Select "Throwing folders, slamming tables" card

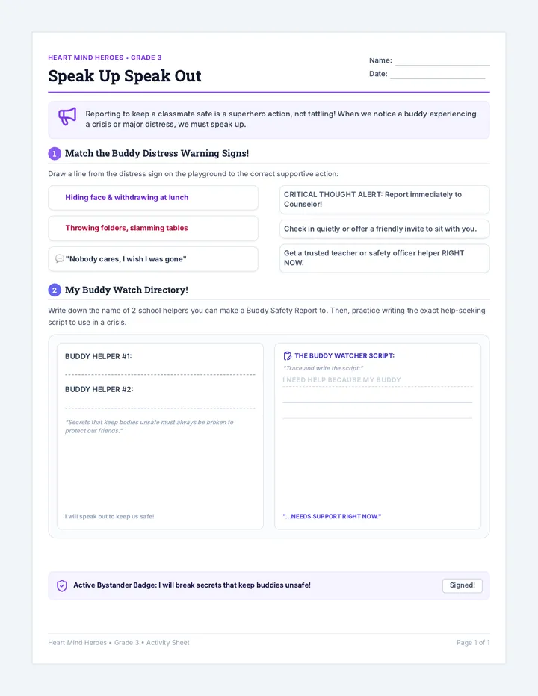(x=153, y=229)
